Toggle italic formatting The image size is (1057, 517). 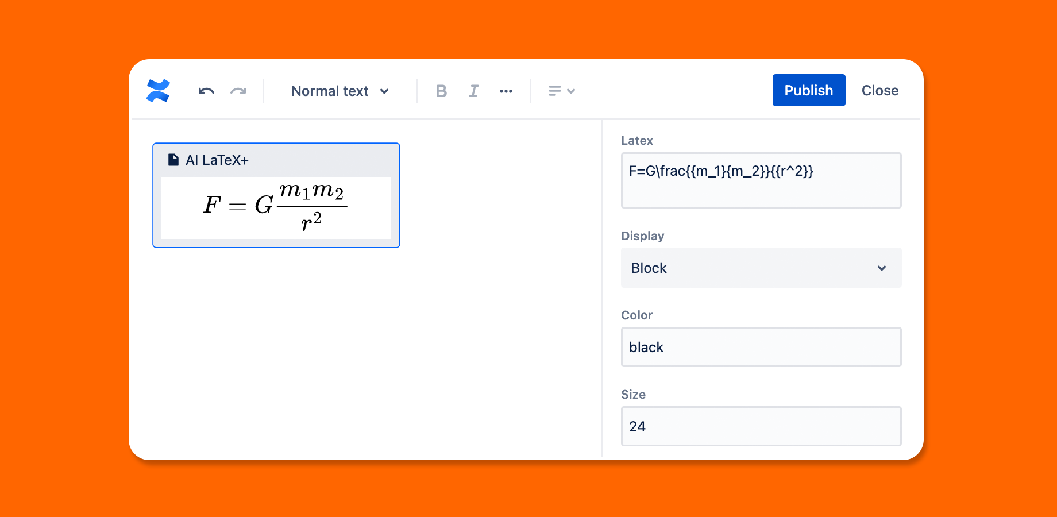473,91
